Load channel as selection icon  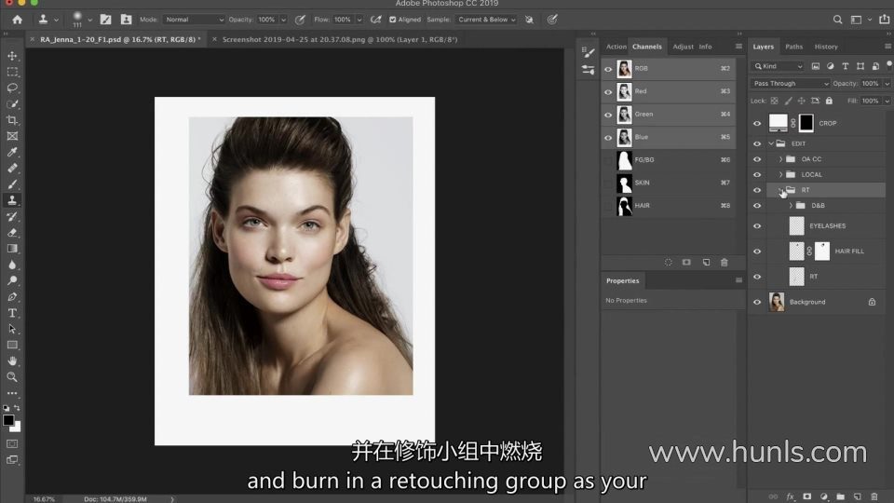(x=669, y=263)
